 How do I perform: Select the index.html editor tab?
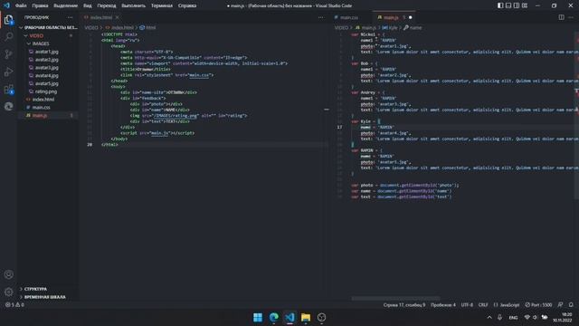(x=101, y=17)
